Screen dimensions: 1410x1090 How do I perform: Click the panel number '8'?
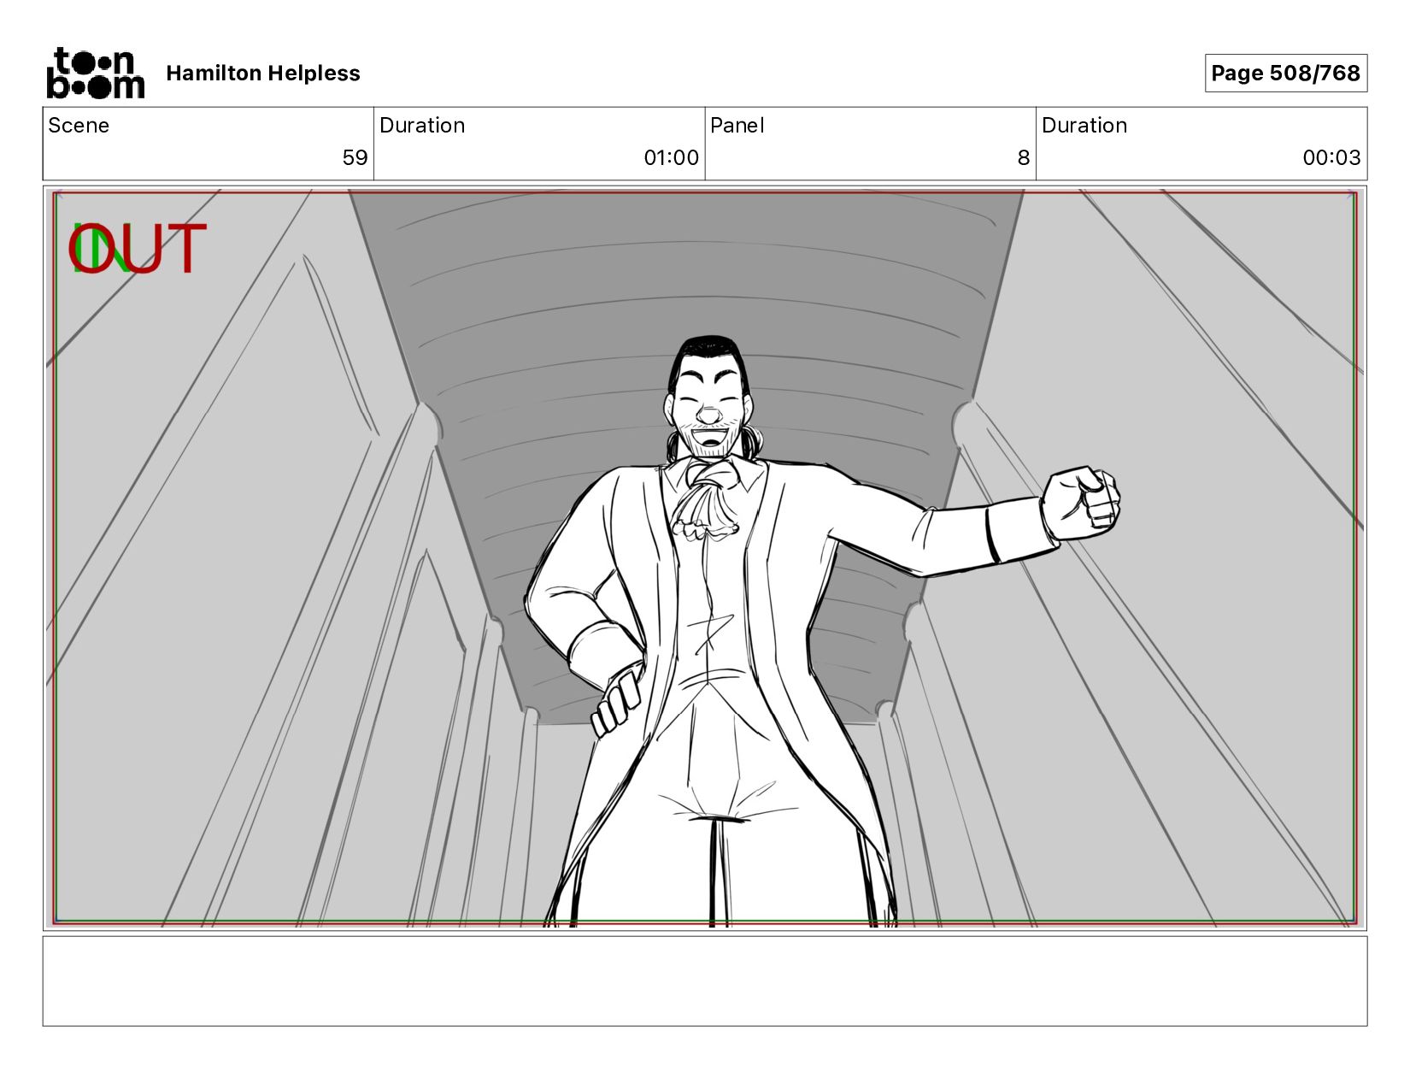tap(1023, 157)
